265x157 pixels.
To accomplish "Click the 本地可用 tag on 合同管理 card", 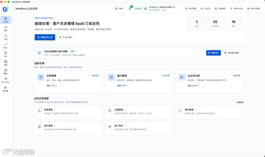I will click(x=95, y=76).
